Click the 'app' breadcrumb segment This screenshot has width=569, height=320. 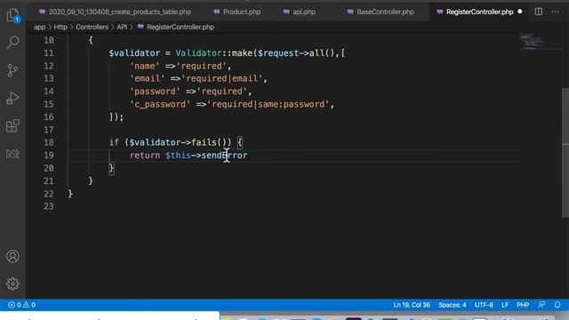tap(39, 28)
